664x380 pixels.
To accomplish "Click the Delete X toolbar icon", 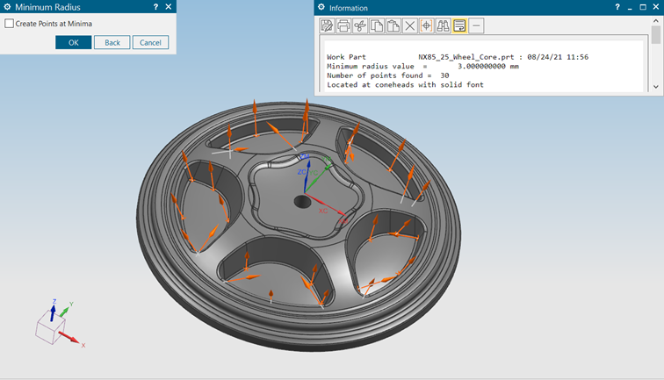I will (409, 25).
